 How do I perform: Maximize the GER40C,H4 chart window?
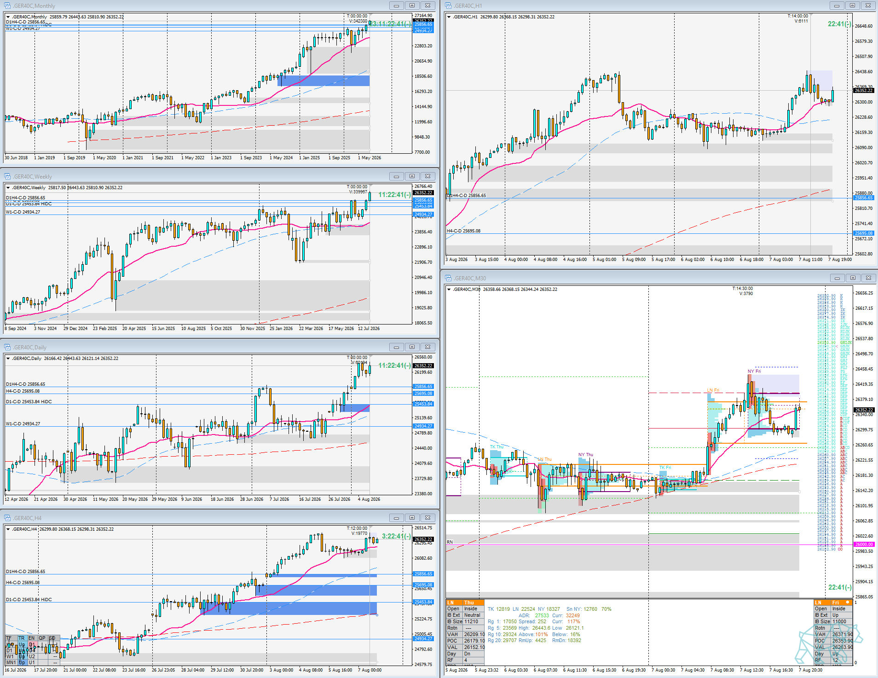(x=412, y=518)
